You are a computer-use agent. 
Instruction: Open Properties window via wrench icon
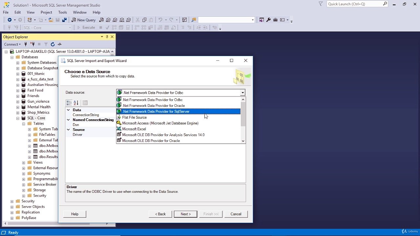268,20
